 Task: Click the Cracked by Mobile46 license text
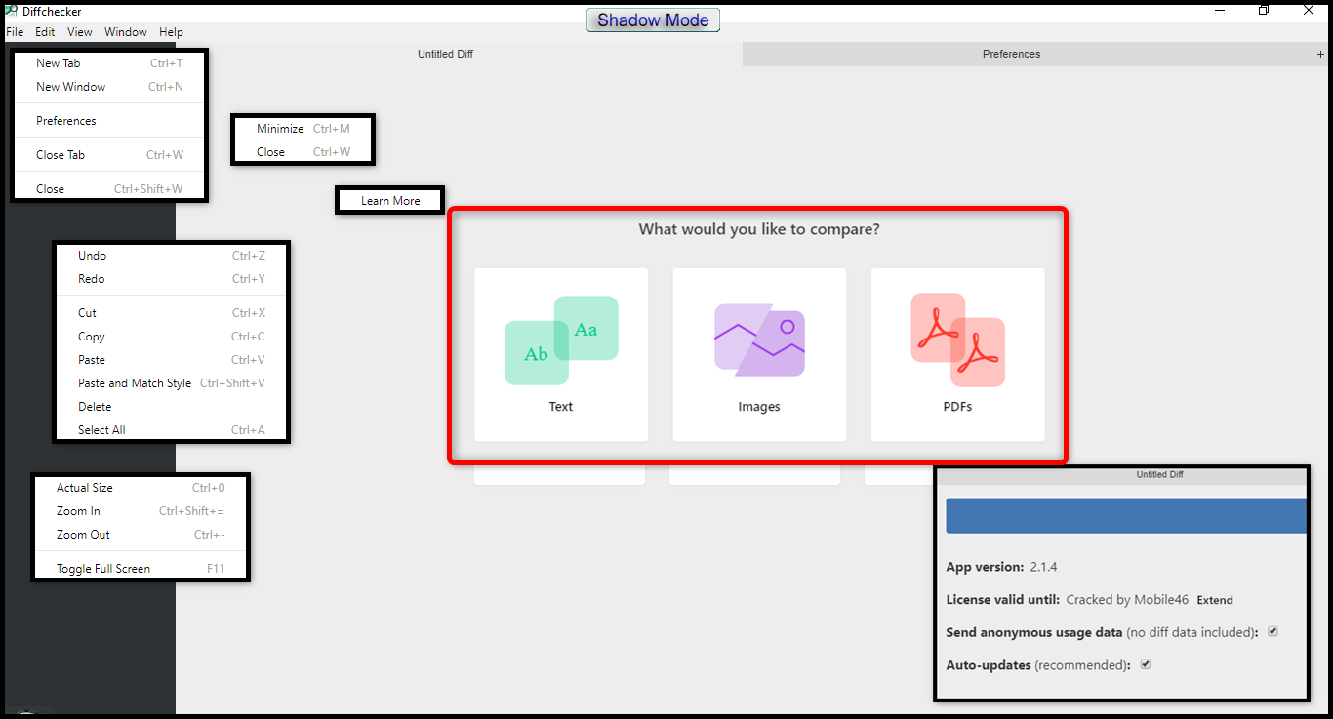(x=1127, y=600)
